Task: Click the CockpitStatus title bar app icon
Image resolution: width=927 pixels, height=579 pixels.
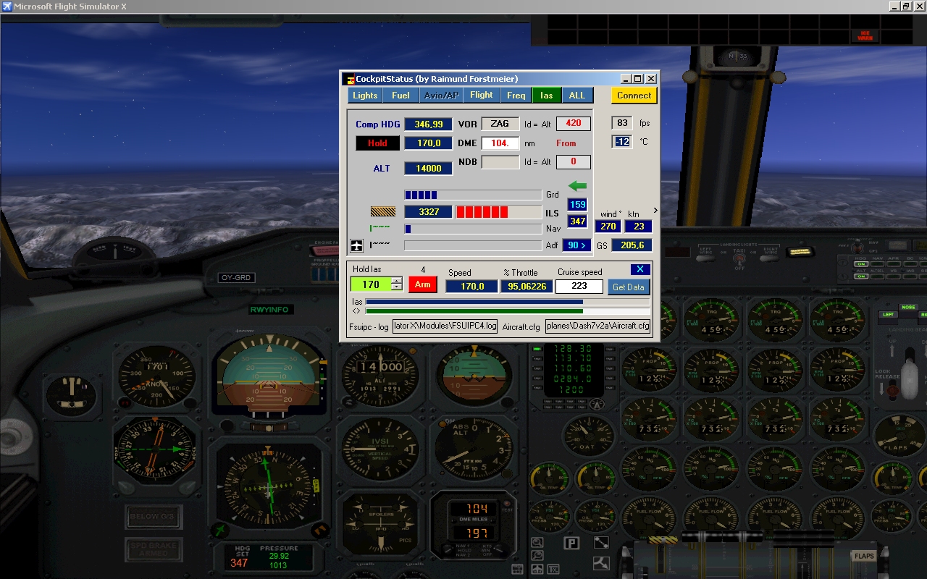Action: (x=350, y=79)
